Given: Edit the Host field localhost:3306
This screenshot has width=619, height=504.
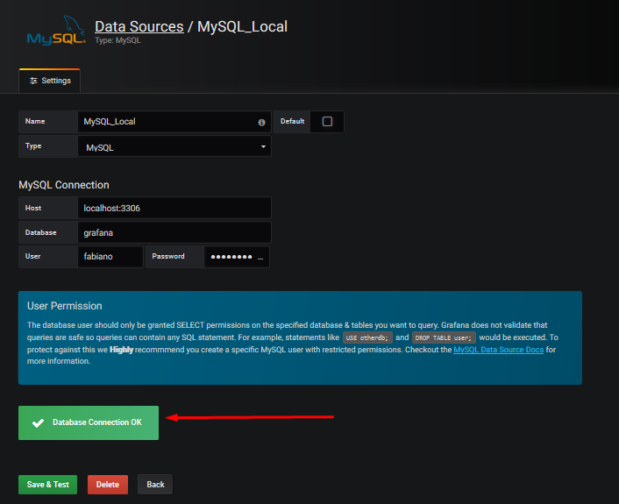Looking at the screenshot, I should 174,208.
